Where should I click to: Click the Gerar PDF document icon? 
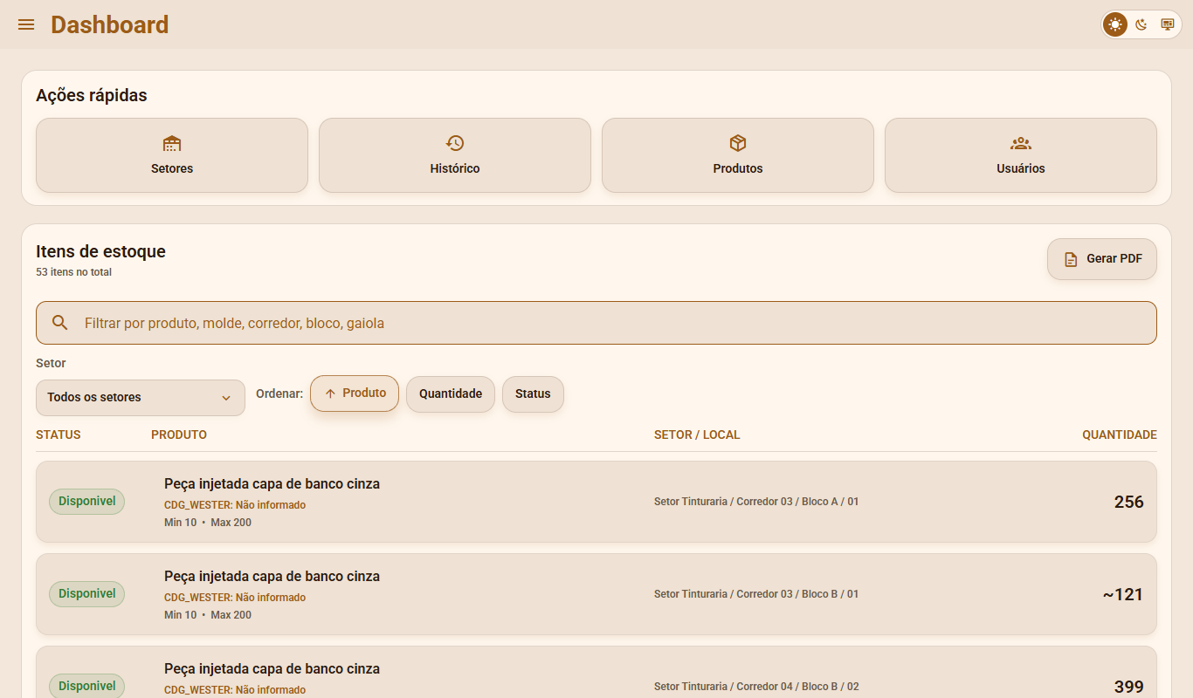point(1071,259)
